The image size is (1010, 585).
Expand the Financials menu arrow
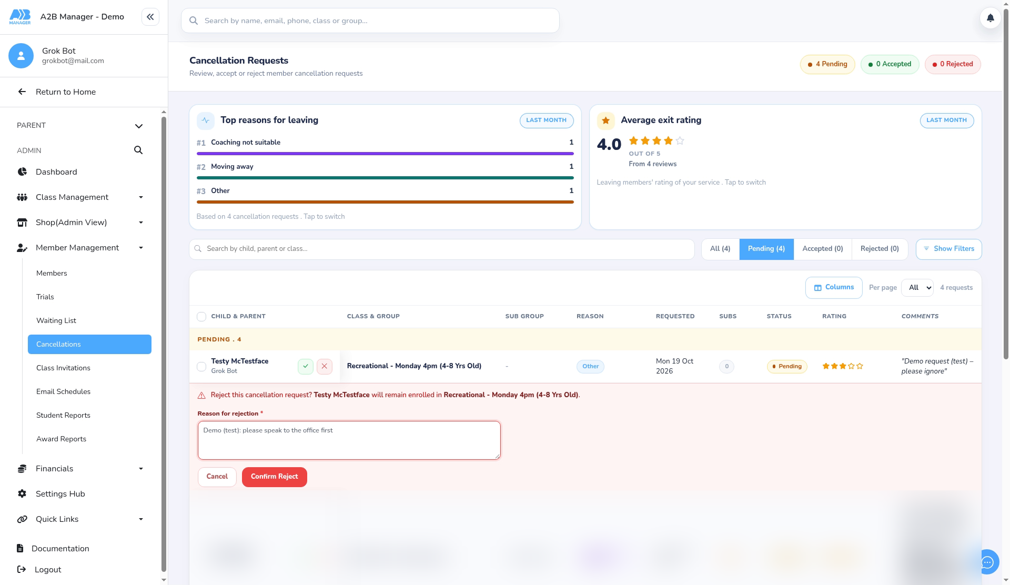pyautogui.click(x=141, y=469)
